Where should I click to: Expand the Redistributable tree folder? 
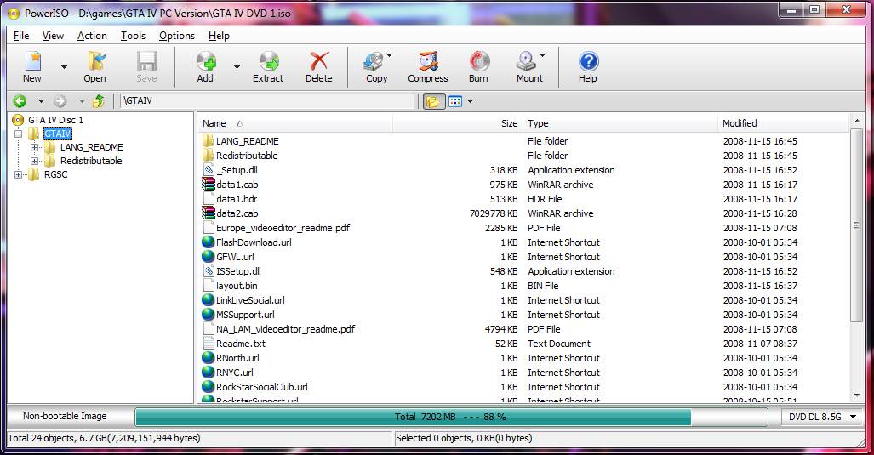[x=35, y=161]
